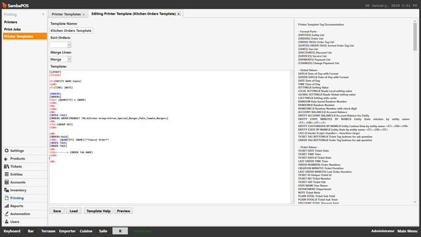Image resolution: width=421 pixels, height=237 pixels.
Task: Click the Automation pencil icon
Action: [7, 214]
